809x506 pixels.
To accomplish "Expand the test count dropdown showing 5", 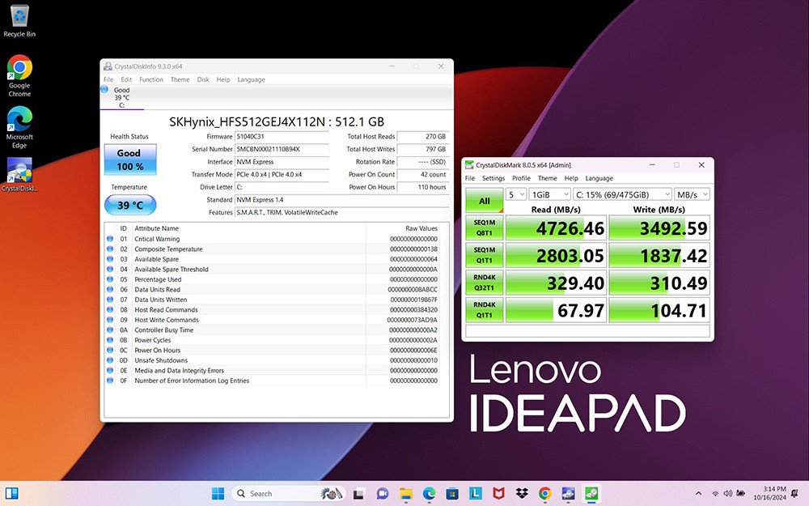I will (x=515, y=194).
